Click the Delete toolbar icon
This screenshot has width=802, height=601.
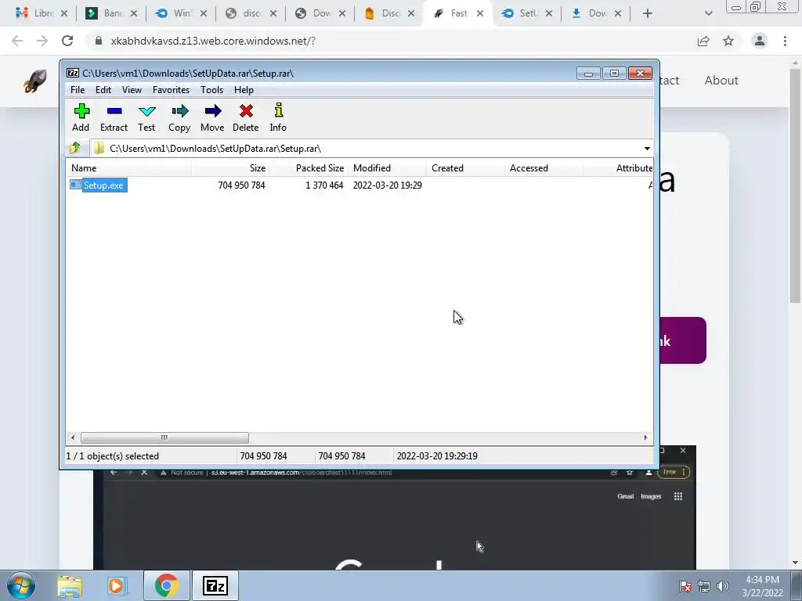[x=245, y=117]
